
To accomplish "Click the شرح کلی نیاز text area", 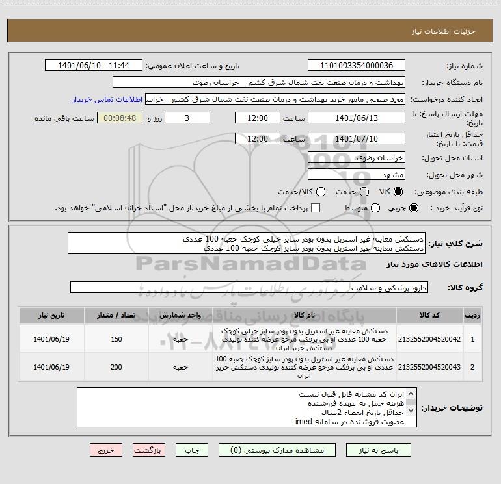I will pos(247,243).
